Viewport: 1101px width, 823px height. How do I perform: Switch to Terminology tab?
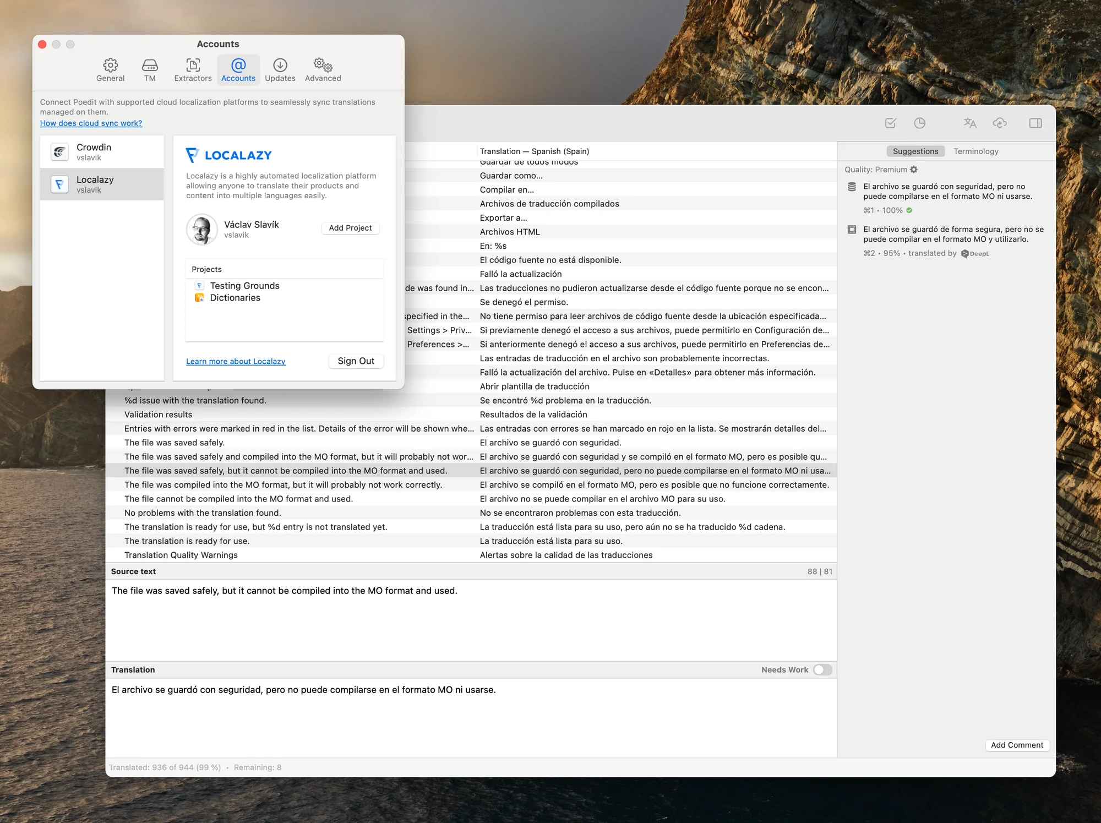coord(975,151)
